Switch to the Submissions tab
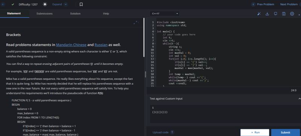The image size is (301, 136). coord(44,13)
